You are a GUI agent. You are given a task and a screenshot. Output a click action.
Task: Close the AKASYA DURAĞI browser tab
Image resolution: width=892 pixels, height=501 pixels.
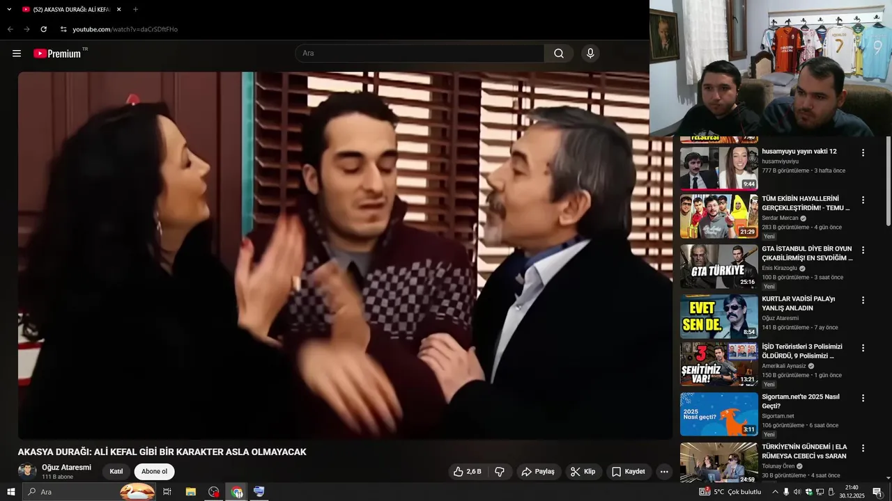tap(119, 10)
